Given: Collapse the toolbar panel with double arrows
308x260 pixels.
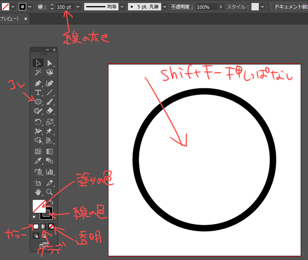Looking at the screenshot, I should point(47,50).
